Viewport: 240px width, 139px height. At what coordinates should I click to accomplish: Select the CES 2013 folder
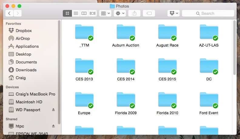pyautogui.click(x=84, y=66)
